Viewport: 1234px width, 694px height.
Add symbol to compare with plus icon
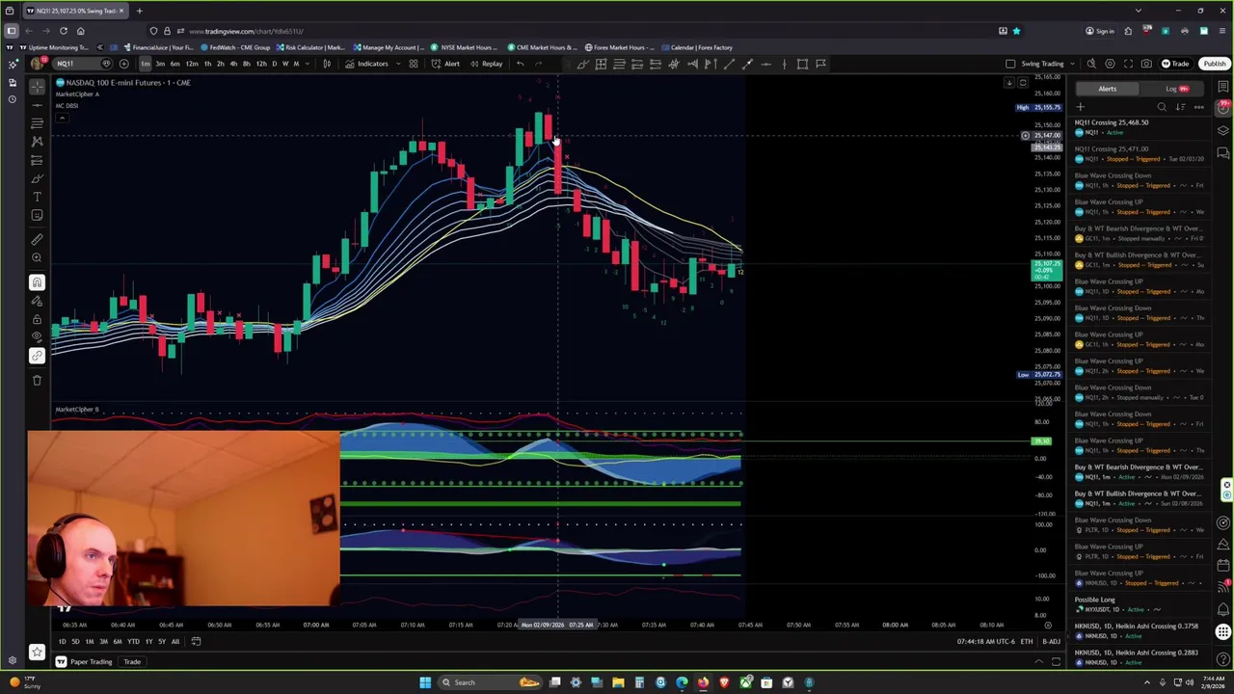pos(123,64)
